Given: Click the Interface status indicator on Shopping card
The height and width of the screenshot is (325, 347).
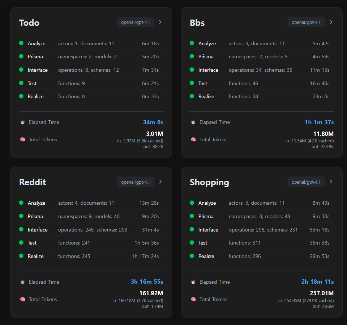Looking at the screenshot, I should click(193, 229).
